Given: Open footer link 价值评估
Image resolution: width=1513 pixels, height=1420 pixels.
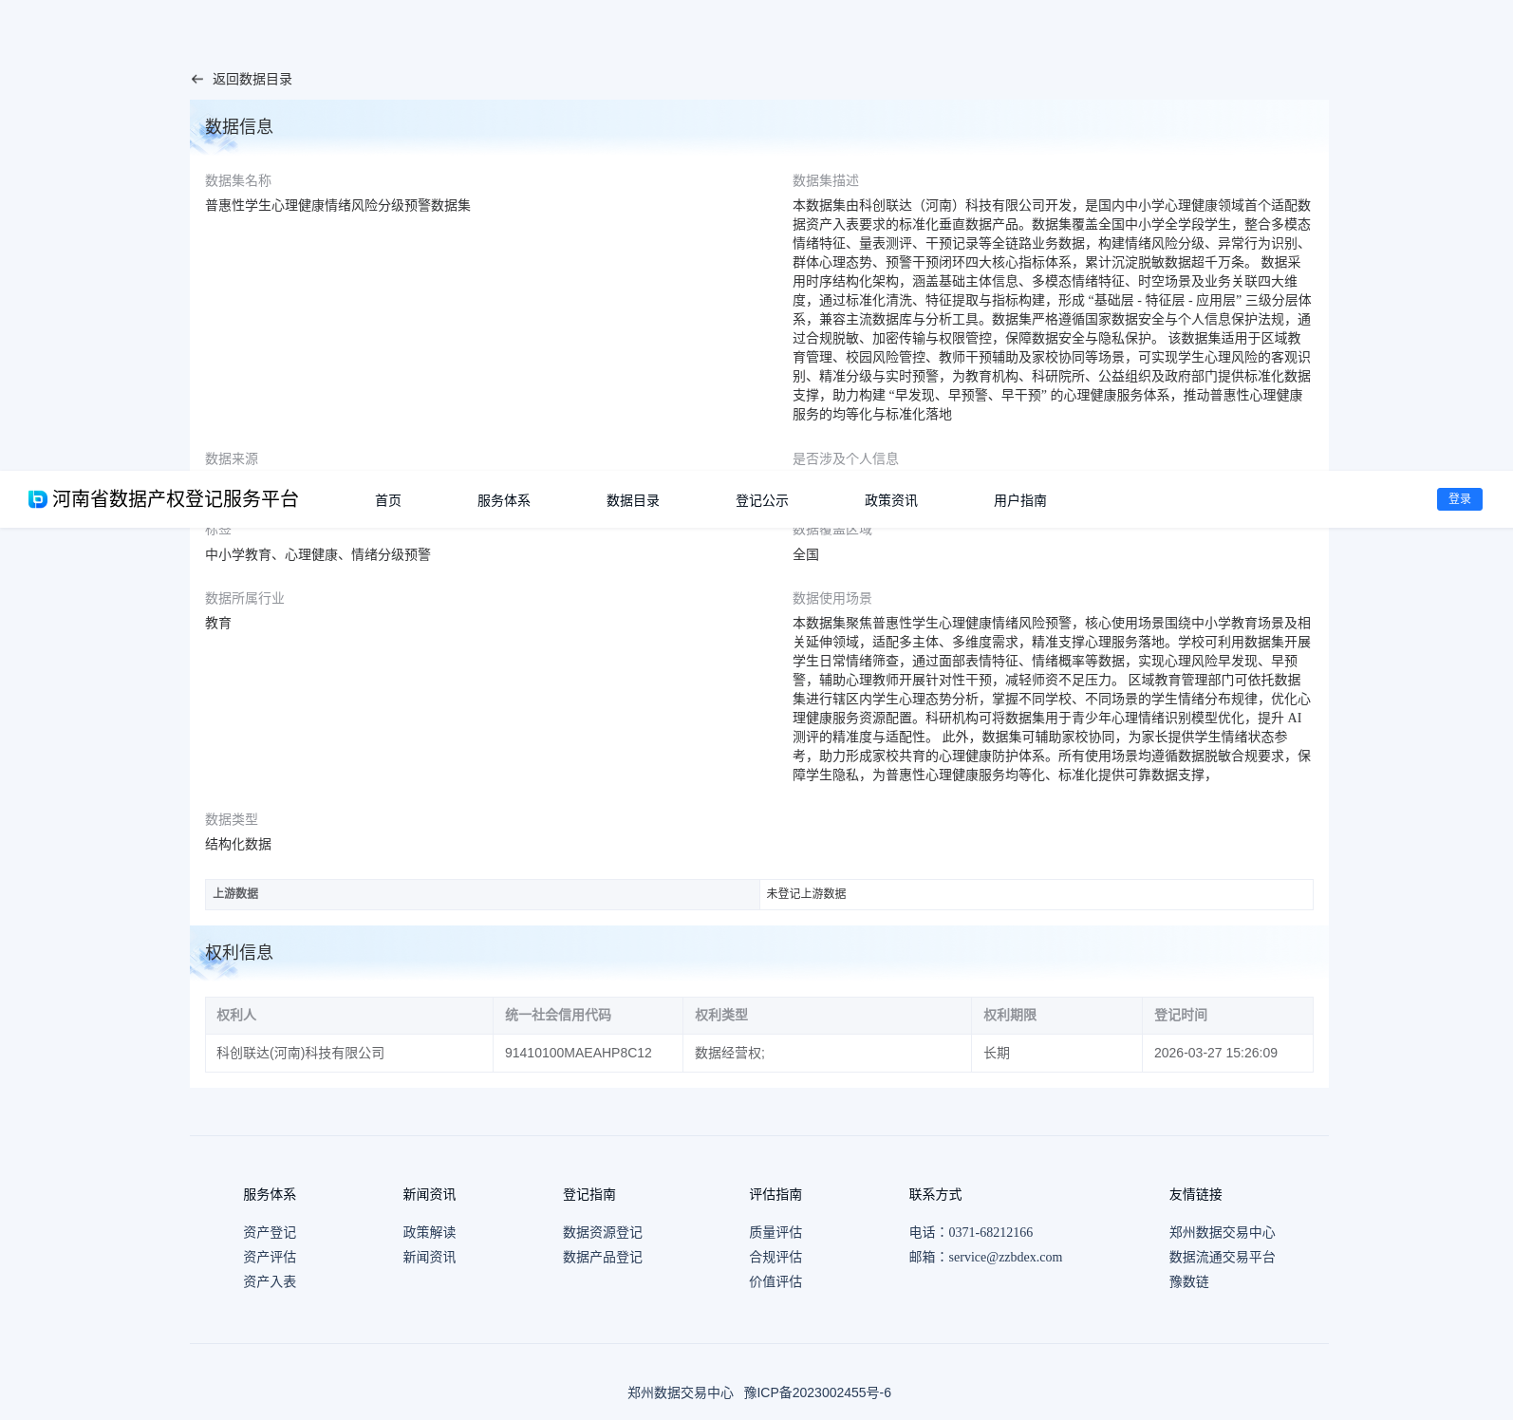Looking at the screenshot, I should (775, 1281).
